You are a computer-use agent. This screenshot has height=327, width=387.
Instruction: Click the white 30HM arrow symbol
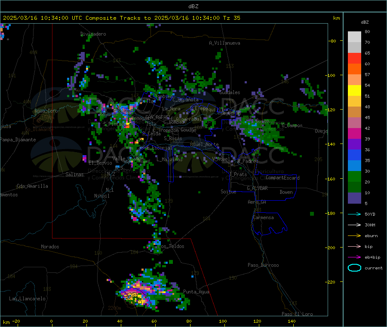(354, 225)
